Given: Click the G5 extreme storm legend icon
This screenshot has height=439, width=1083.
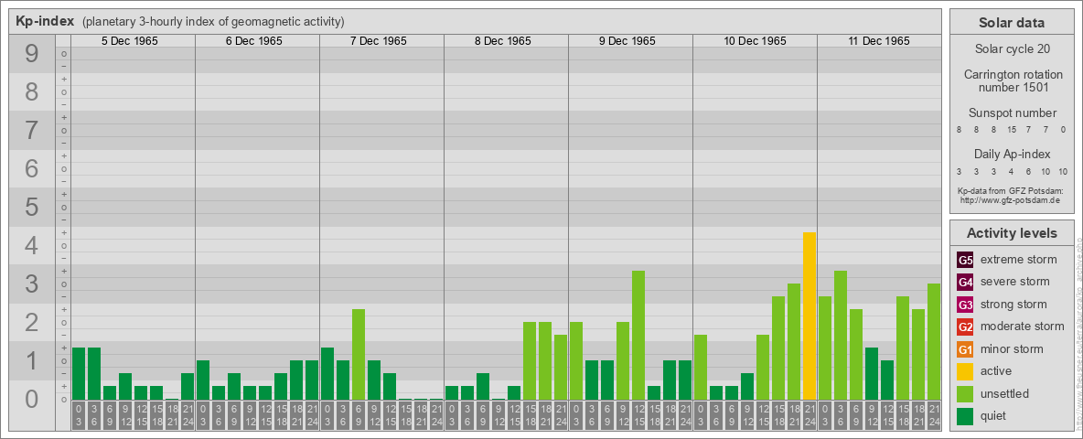Looking at the screenshot, I should click(x=965, y=261).
